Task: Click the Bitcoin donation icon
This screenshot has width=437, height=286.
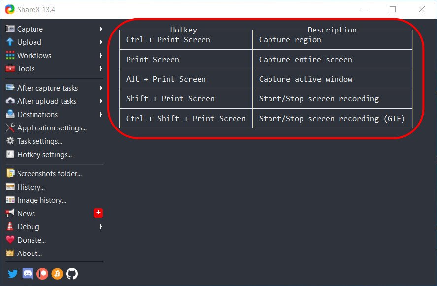Action: [x=57, y=274]
